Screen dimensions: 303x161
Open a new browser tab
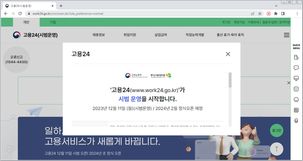61,6
